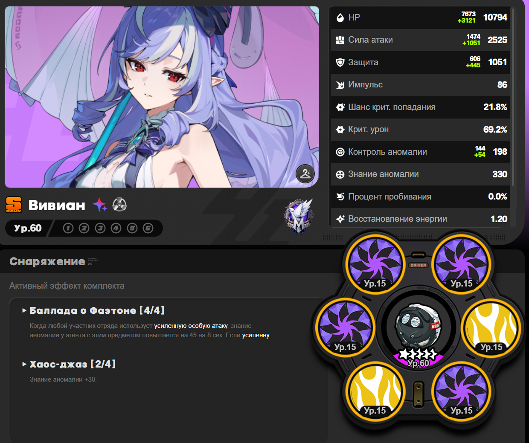Click the stats panel scrollbar

(513, 97)
